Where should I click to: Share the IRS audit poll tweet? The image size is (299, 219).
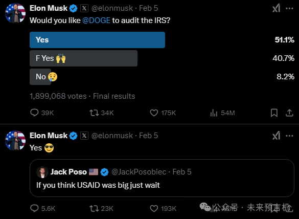(x=289, y=113)
